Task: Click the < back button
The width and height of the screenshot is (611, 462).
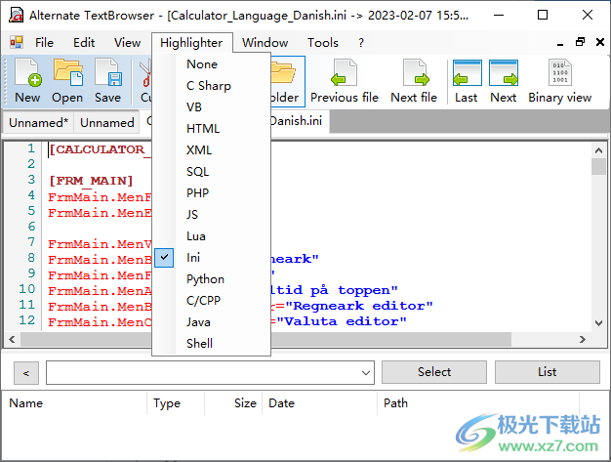Action: point(26,373)
